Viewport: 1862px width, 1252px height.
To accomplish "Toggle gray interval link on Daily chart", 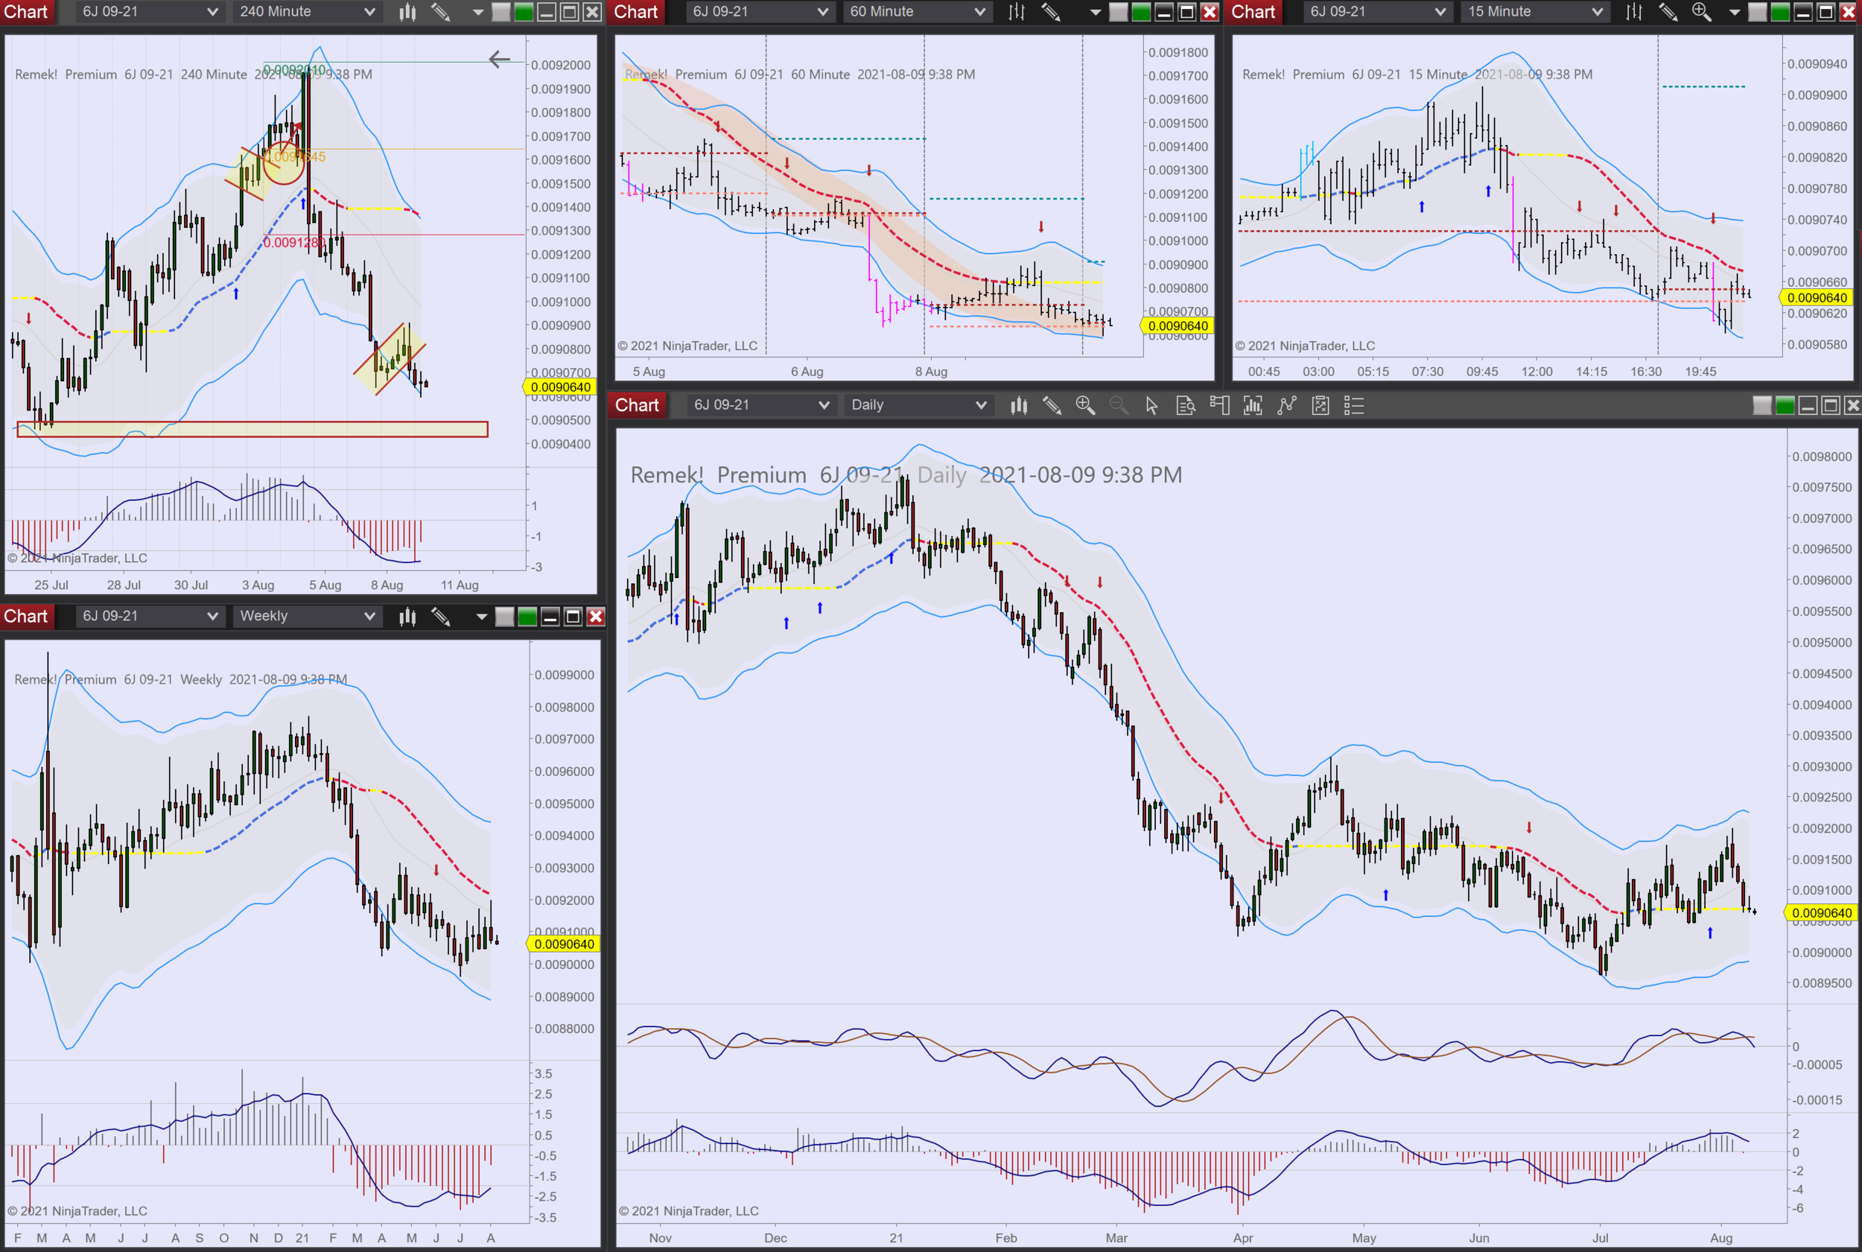I will click(1761, 406).
